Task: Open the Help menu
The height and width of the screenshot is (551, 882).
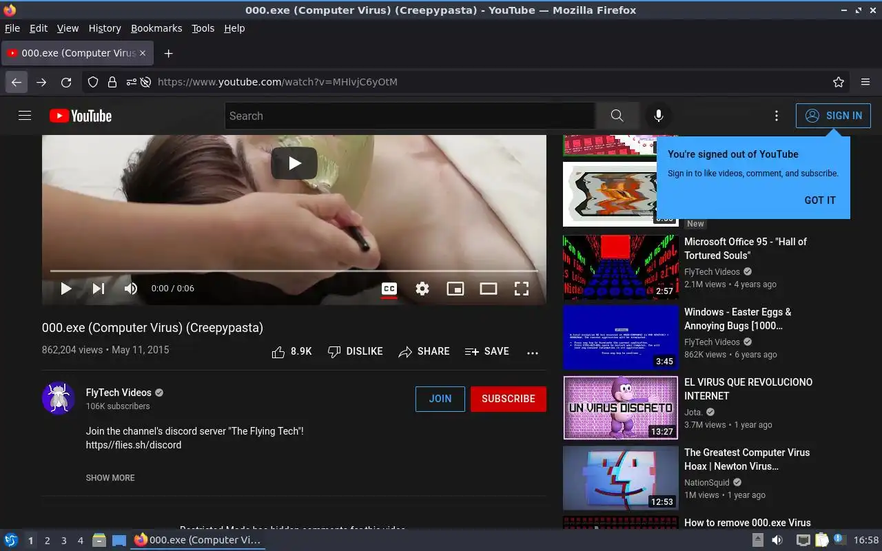Action: pos(234,28)
